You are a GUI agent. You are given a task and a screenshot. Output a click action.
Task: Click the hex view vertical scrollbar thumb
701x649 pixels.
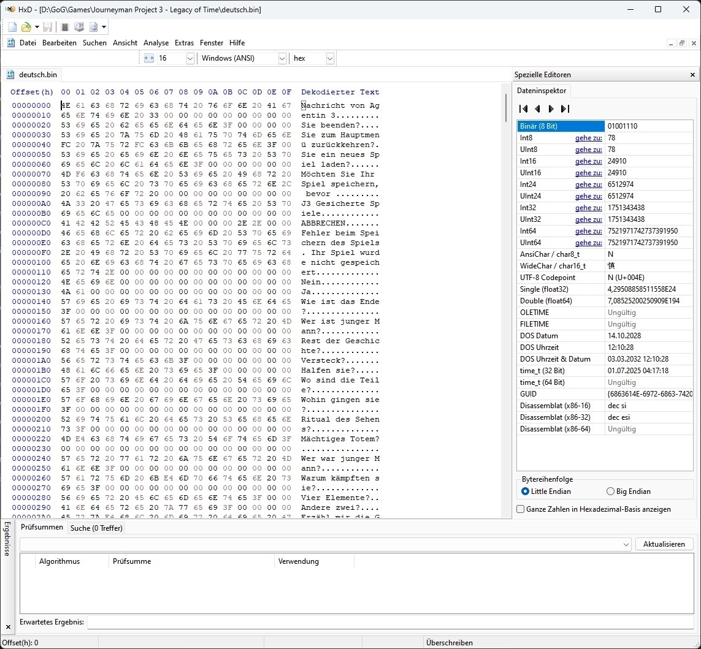coord(505,108)
